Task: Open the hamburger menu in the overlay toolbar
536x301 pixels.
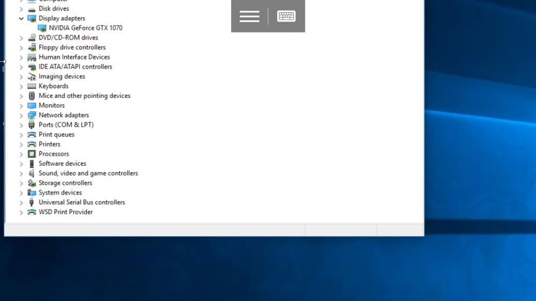Action: tap(250, 16)
